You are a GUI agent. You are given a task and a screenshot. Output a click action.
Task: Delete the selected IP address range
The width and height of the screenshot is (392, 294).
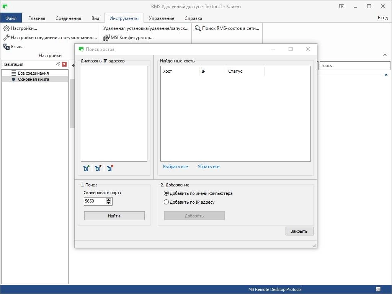click(x=110, y=168)
